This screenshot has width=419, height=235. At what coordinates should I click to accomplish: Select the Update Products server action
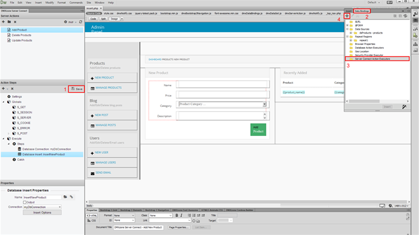22,41
